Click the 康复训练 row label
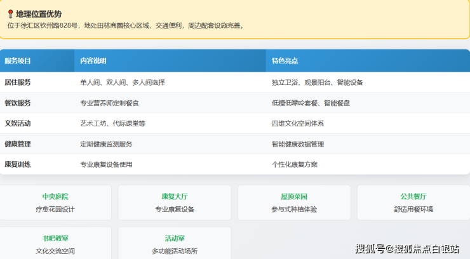Image resolution: width=470 pixels, height=259 pixels. click(18, 164)
